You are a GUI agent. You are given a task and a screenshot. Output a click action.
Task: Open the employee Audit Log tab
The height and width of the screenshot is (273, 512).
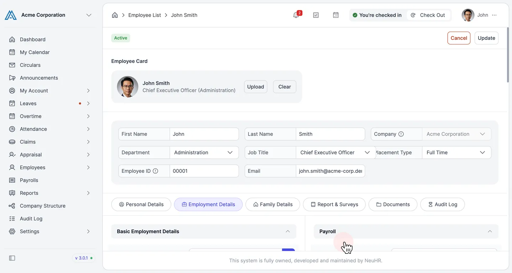click(x=442, y=204)
